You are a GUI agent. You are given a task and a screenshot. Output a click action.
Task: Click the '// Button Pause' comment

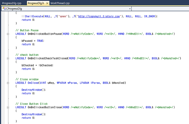point(27,30)
